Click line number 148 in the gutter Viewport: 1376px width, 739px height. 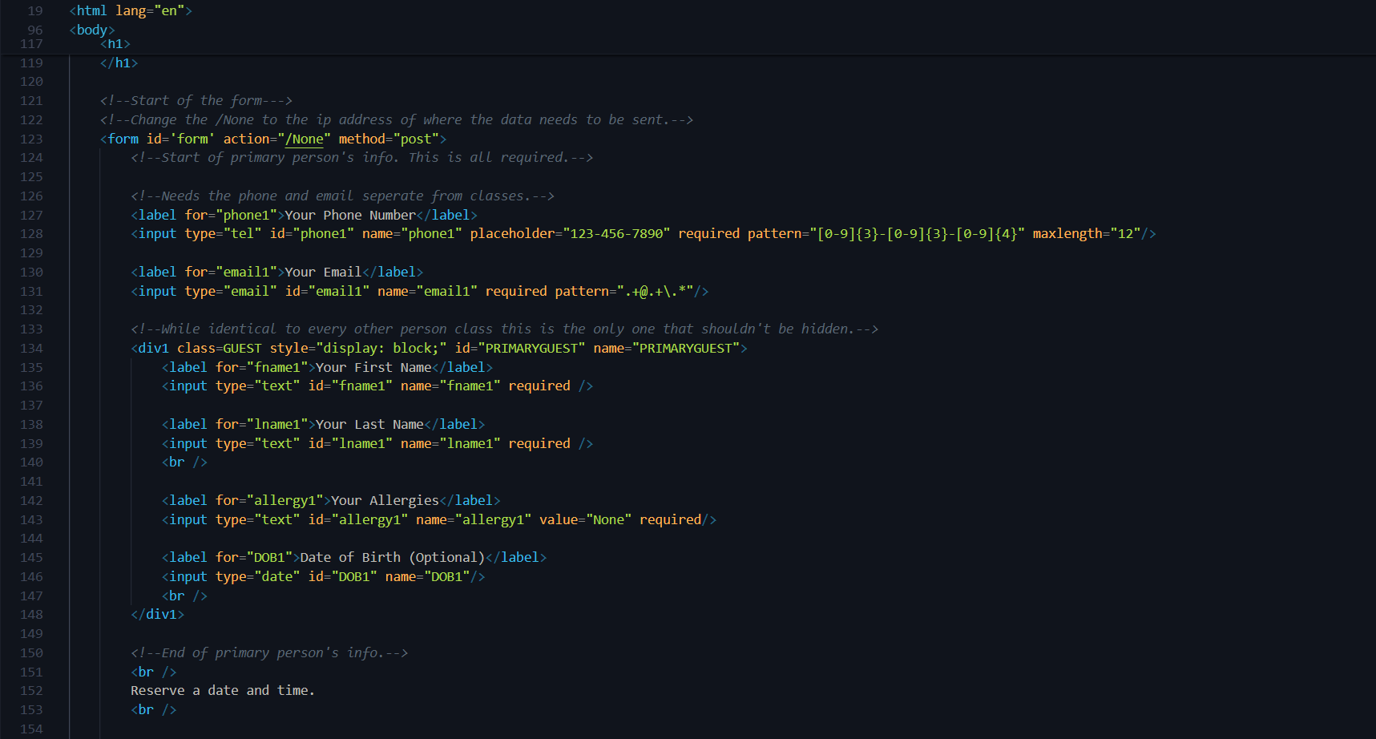click(x=32, y=615)
